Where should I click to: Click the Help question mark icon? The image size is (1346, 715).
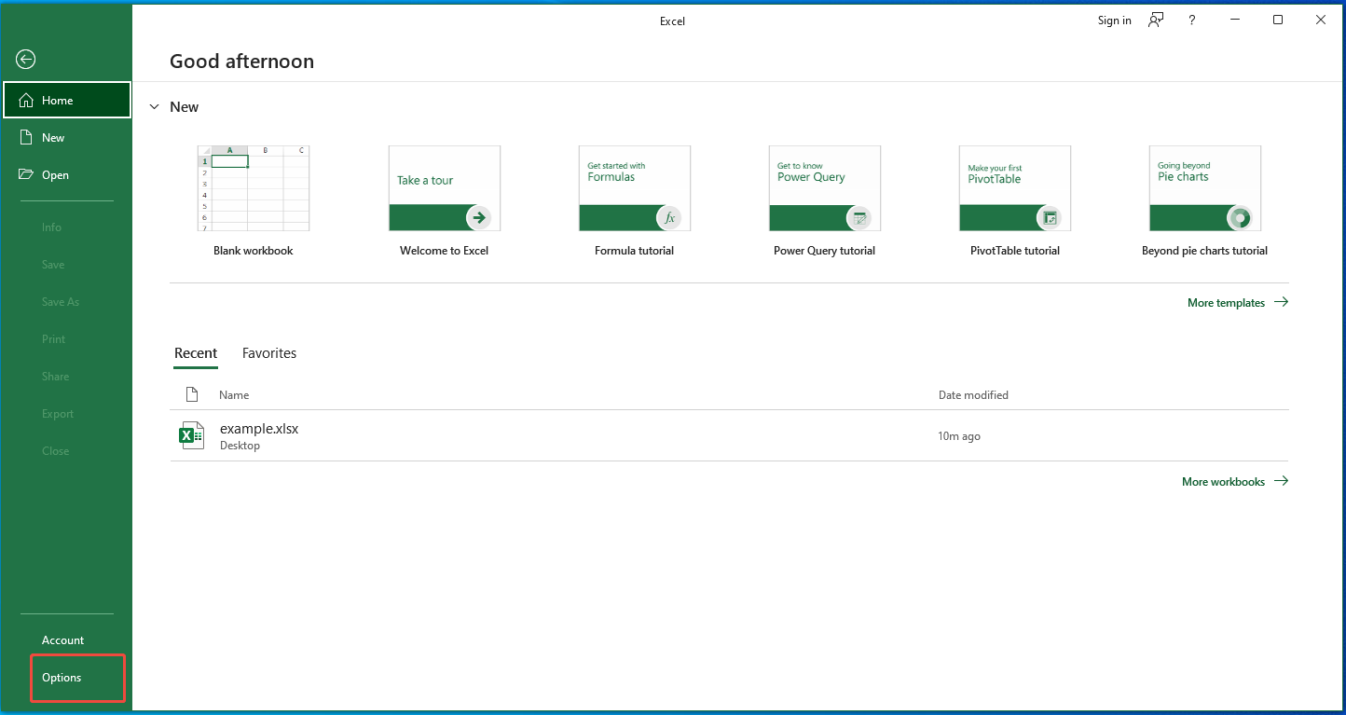[x=1191, y=21]
